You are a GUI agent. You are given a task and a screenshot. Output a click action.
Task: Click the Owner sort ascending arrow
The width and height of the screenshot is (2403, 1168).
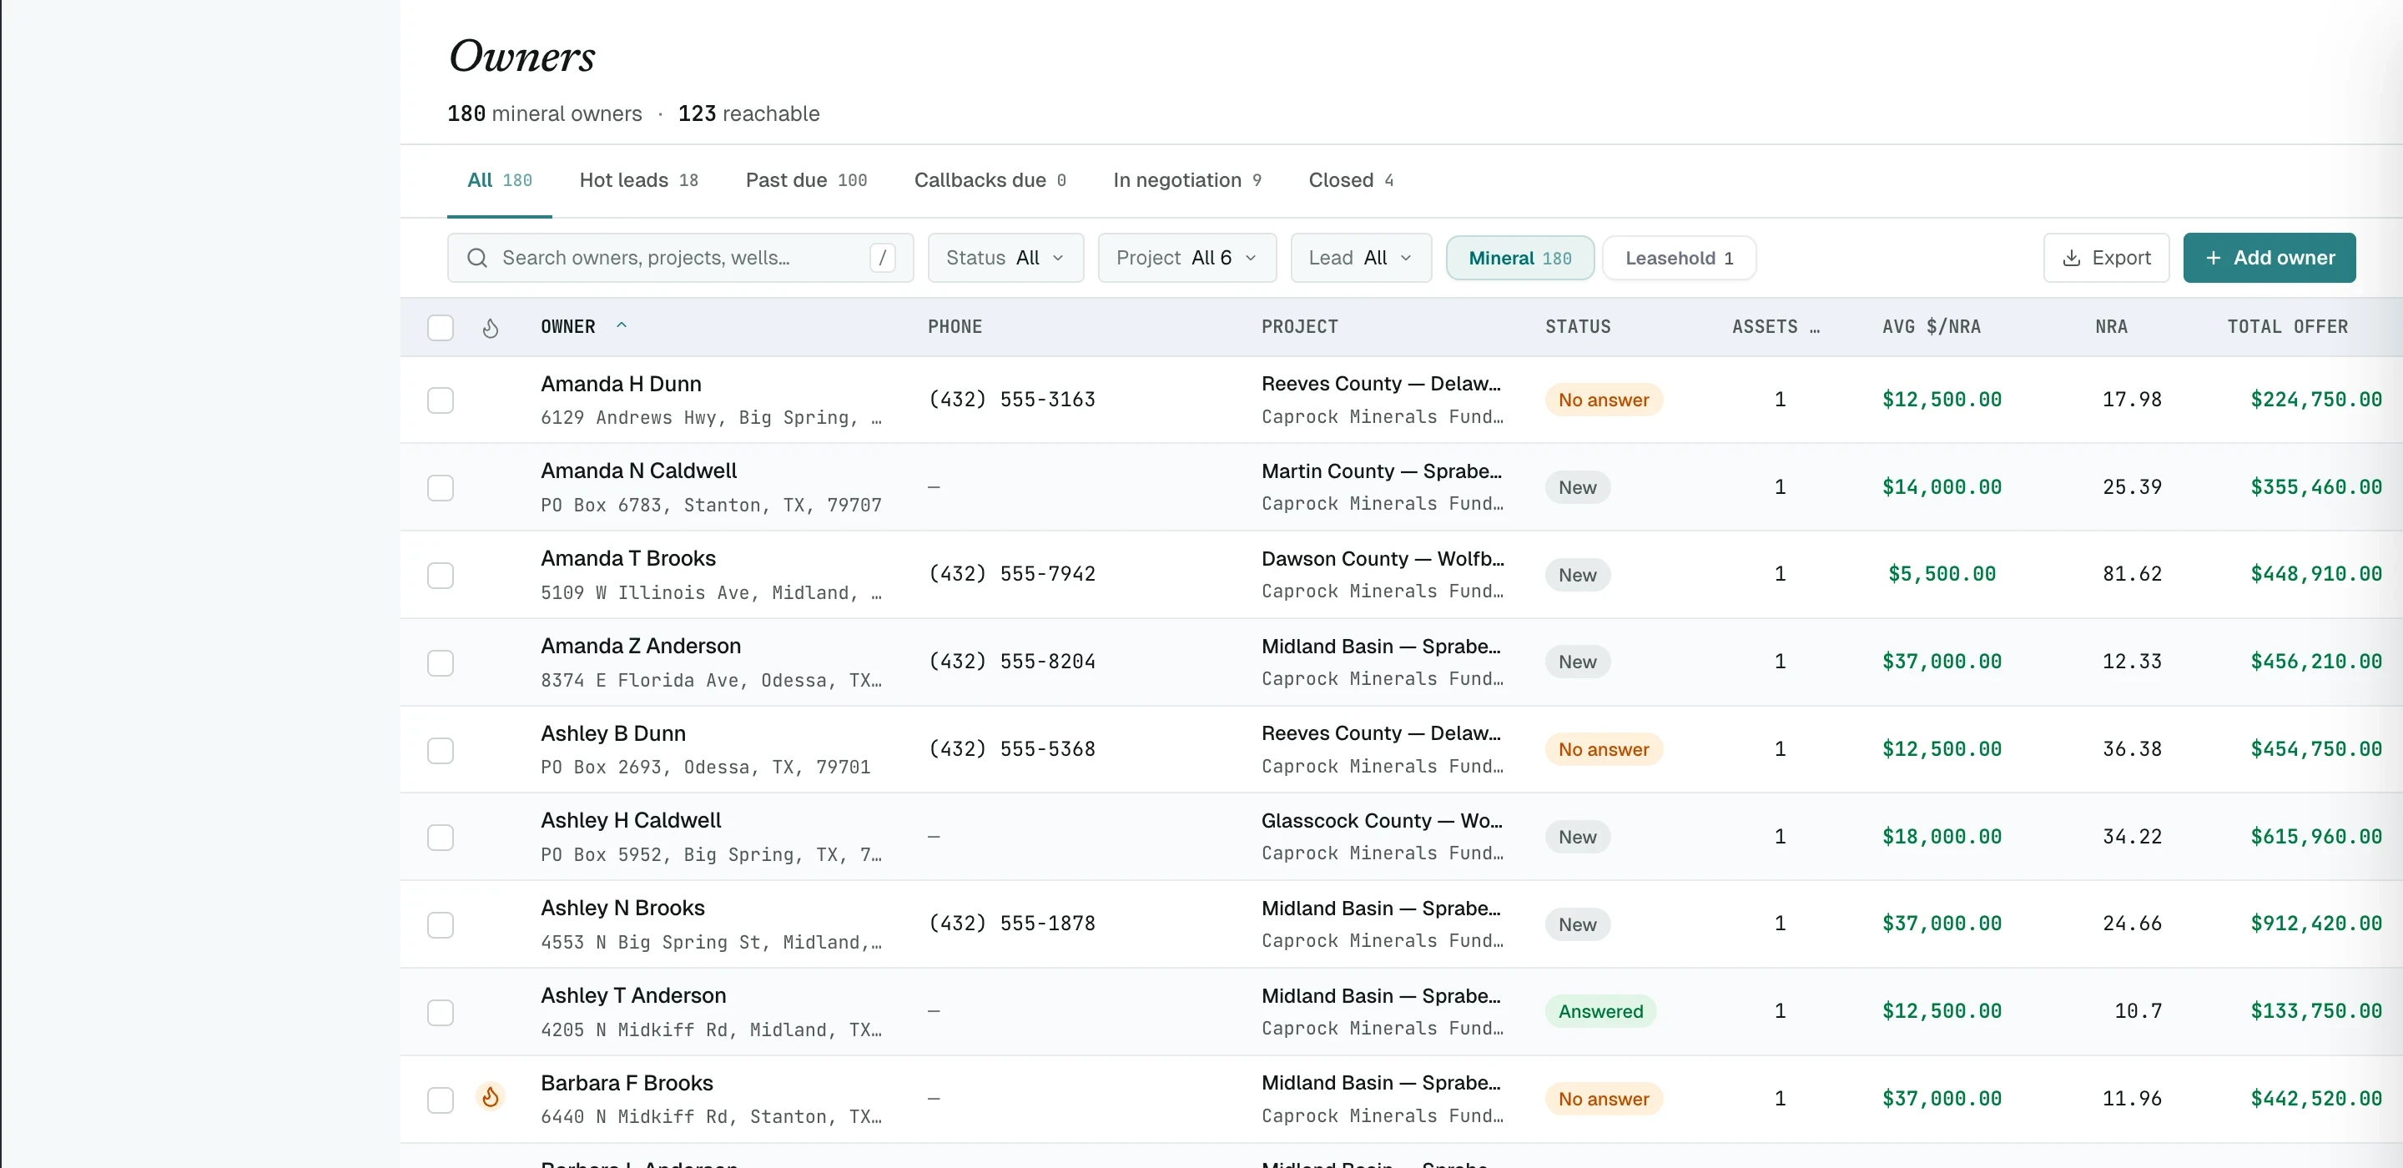[x=622, y=325]
